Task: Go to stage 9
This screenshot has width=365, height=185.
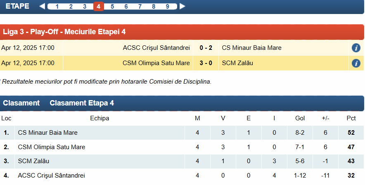Action: [167, 7]
